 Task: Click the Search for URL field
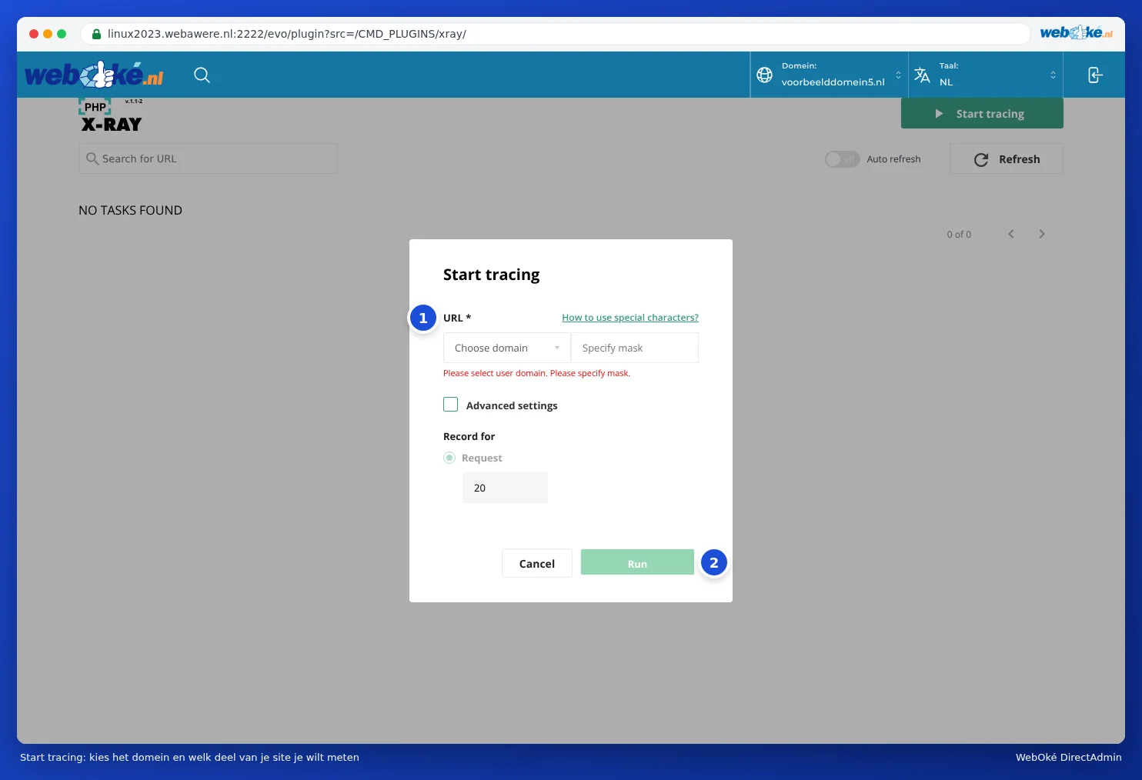coord(208,158)
